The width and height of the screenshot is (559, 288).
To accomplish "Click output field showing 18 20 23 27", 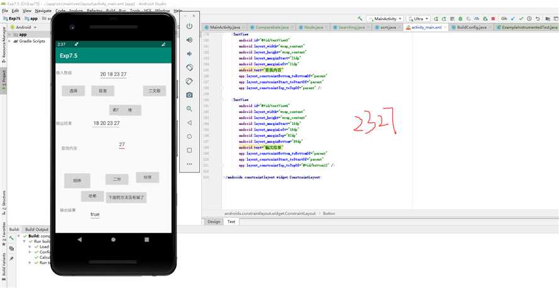I will [x=106, y=124].
